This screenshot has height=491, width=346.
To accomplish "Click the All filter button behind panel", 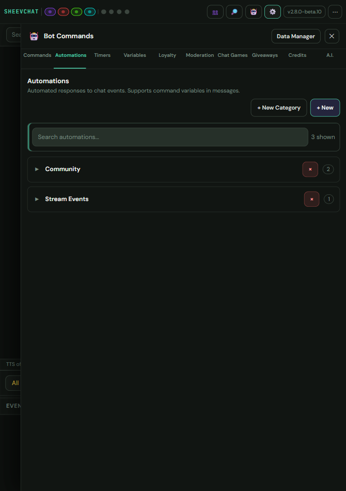I will click(x=13, y=383).
